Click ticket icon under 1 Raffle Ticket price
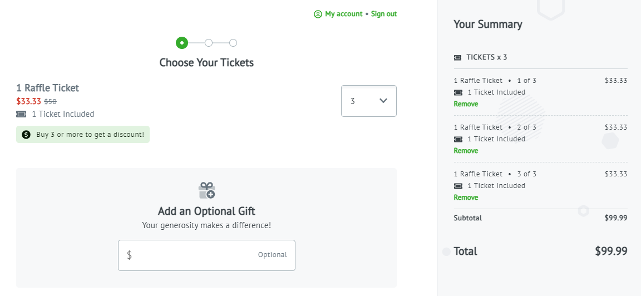This screenshot has height=296, width=641. tap(21, 114)
